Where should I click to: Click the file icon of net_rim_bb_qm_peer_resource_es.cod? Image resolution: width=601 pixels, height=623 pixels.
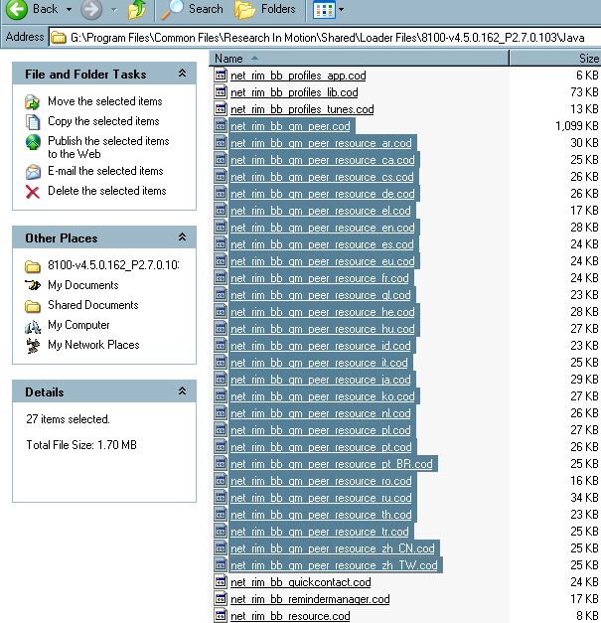(221, 243)
